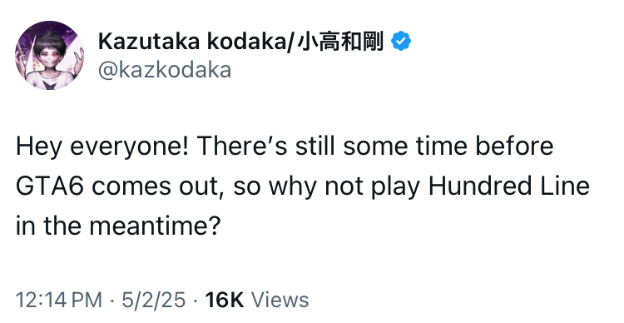
Task: Click the 12:14 PM timestamp
Action: coord(59,300)
